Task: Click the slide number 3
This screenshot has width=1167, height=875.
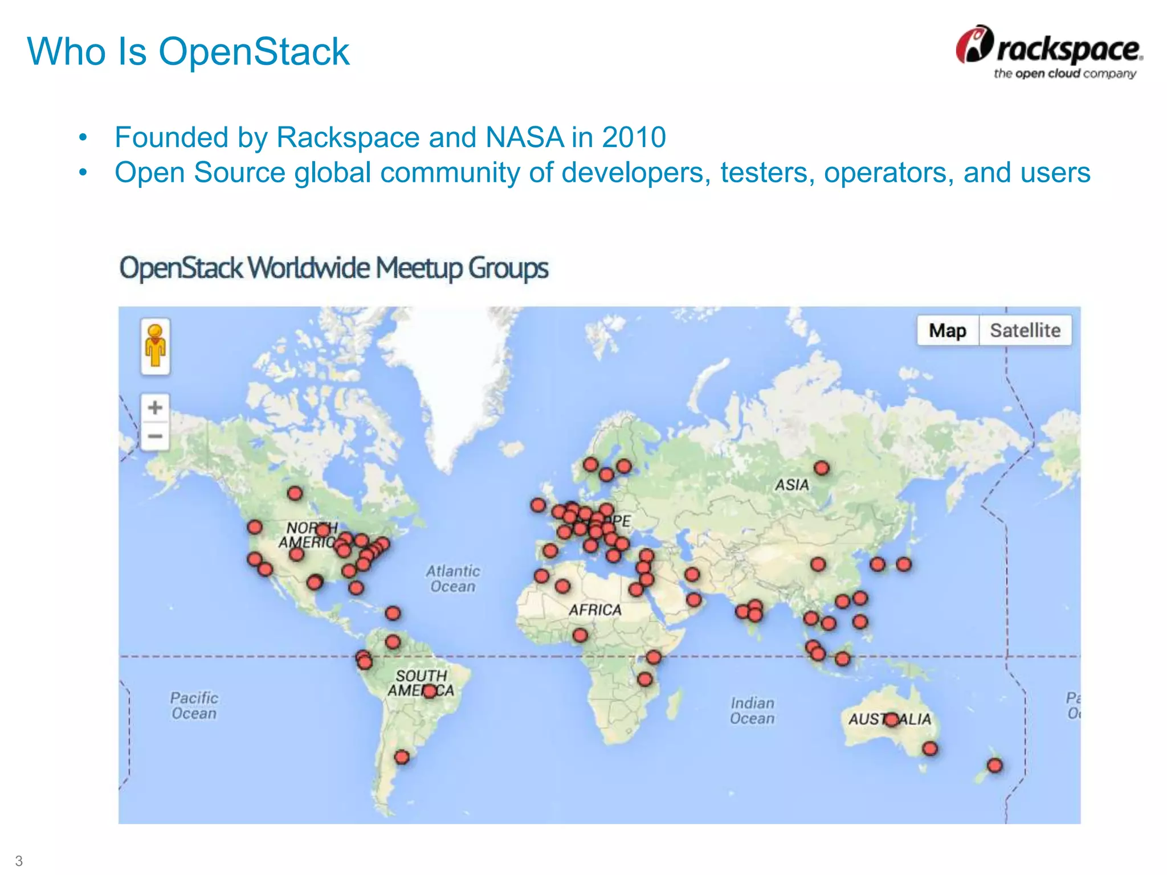Action: point(19,861)
